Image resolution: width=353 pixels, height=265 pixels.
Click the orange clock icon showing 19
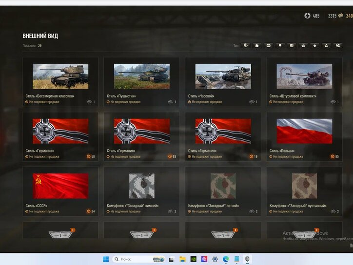(x=251, y=156)
